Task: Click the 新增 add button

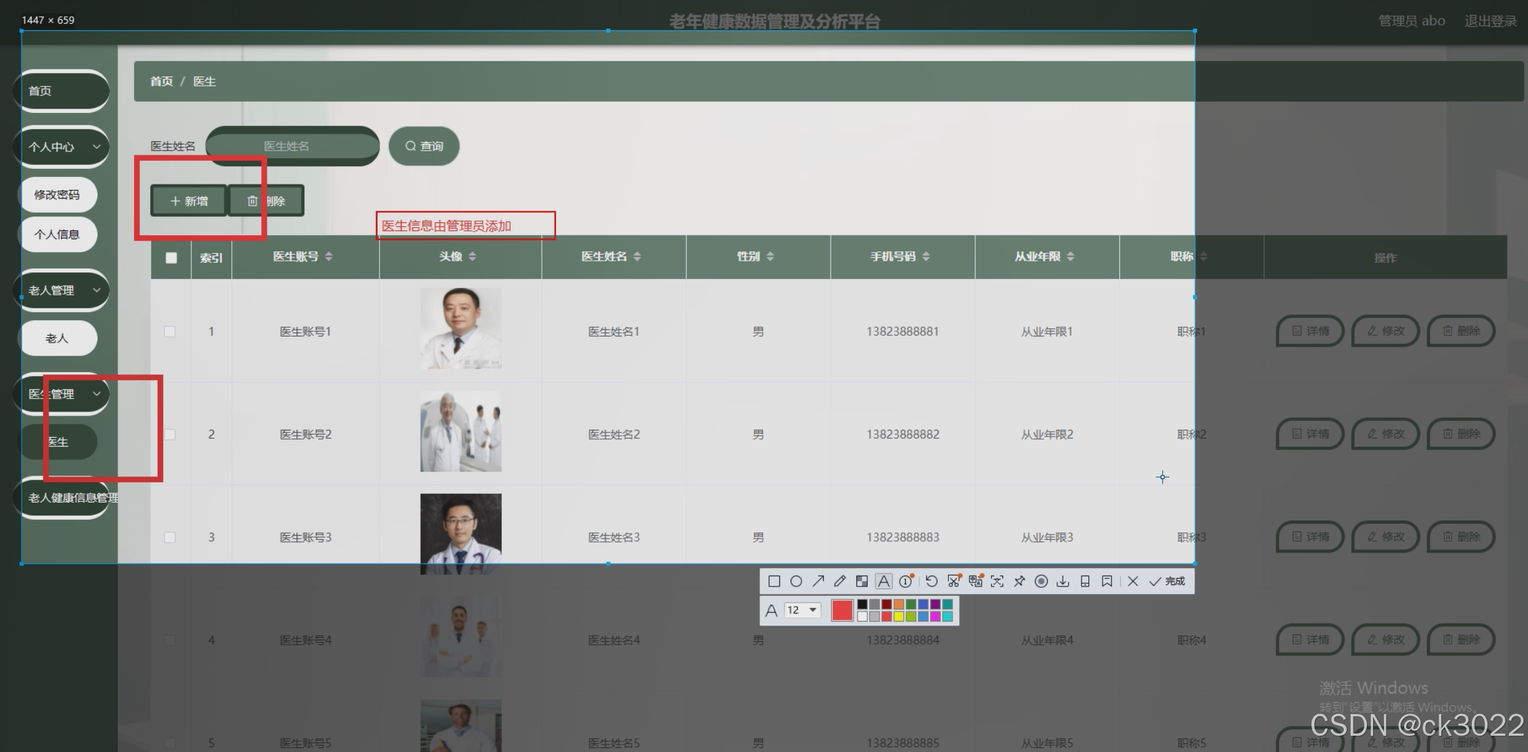Action: click(x=189, y=201)
